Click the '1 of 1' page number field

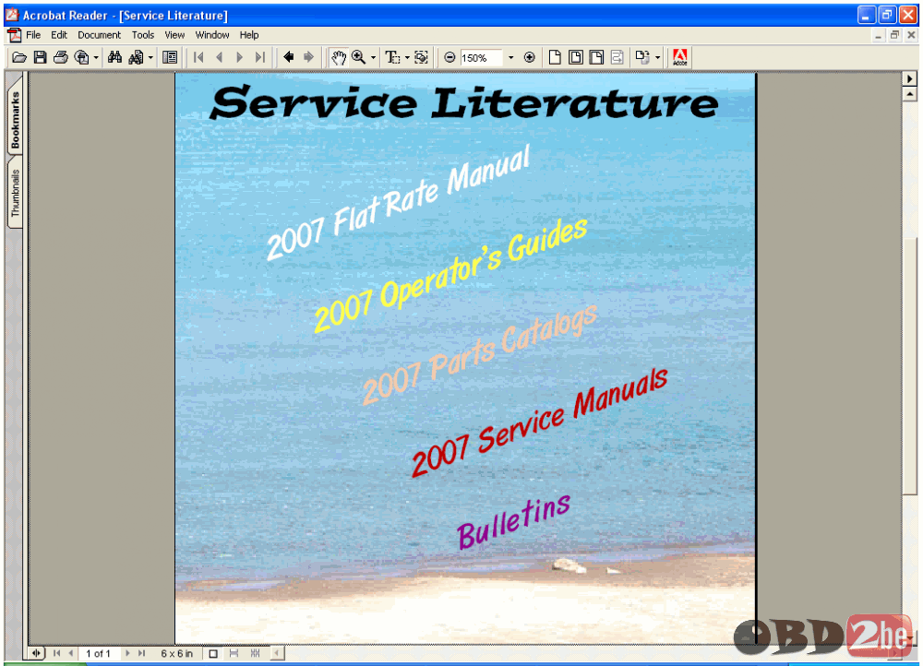tap(99, 654)
